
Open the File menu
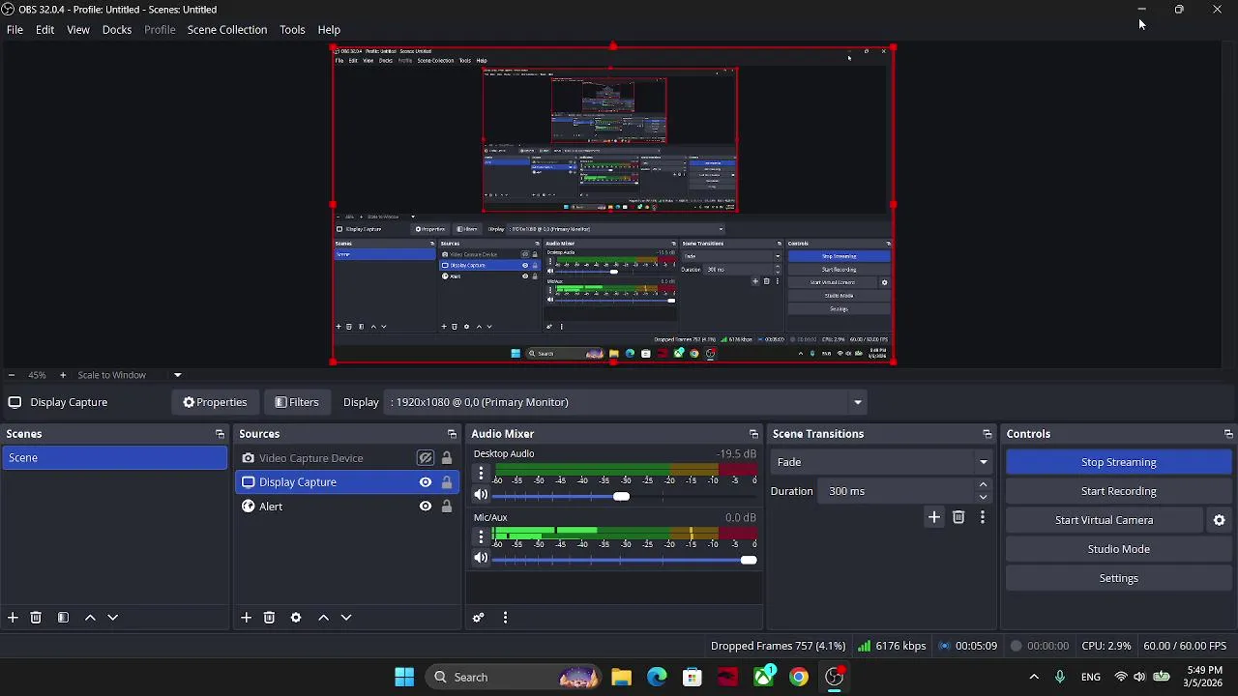click(x=15, y=30)
